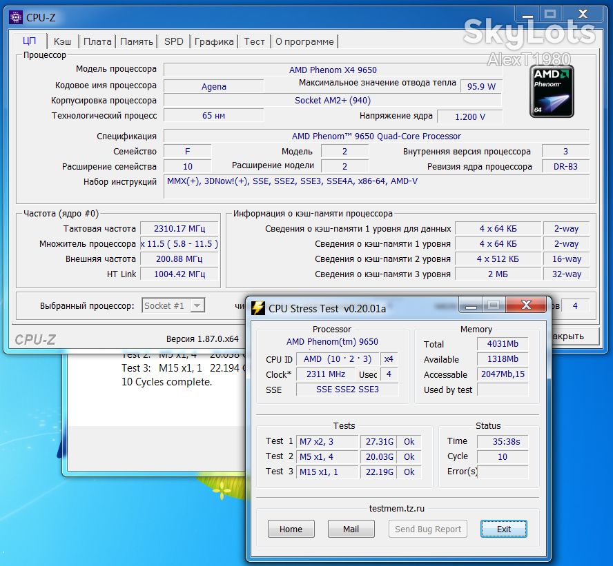
Task: Click the Socket AM2+ (940) package value
Action: point(332,101)
